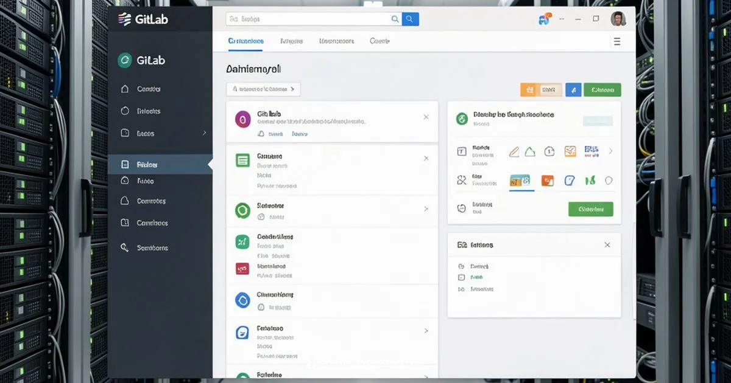The image size is (731, 383).
Task: Dismiss the first GitLab card with X
Action: pos(426,117)
